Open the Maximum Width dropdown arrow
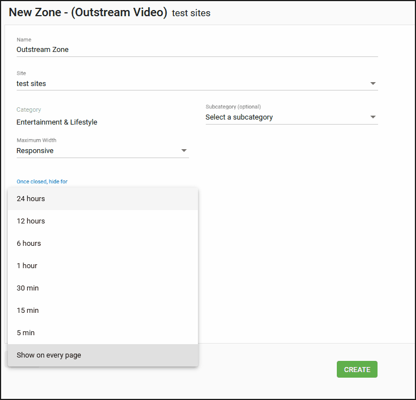The width and height of the screenshot is (416, 400). click(184, 150)
